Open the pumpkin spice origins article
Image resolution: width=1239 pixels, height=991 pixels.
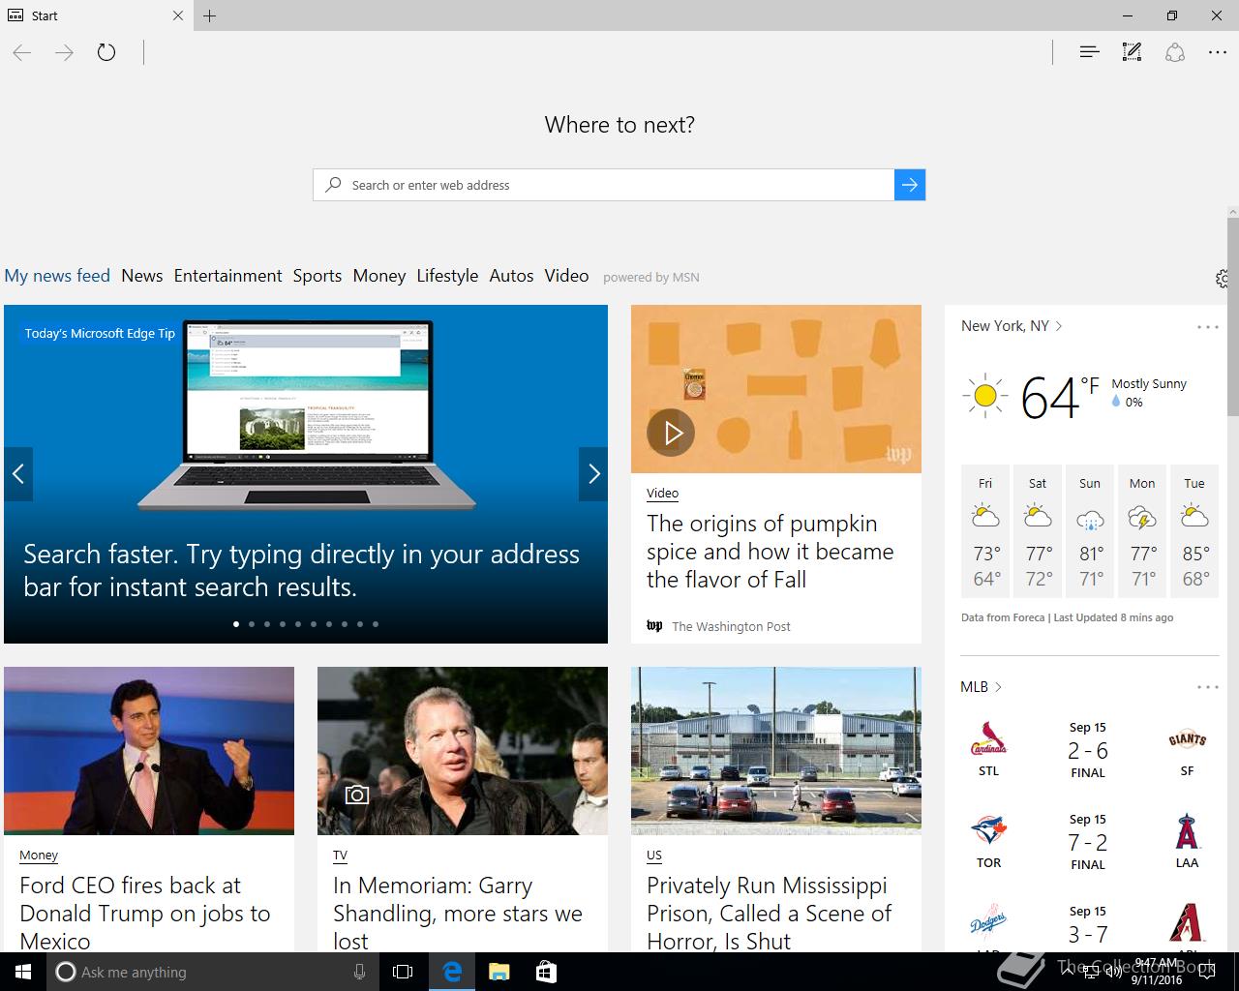(771, 552)
